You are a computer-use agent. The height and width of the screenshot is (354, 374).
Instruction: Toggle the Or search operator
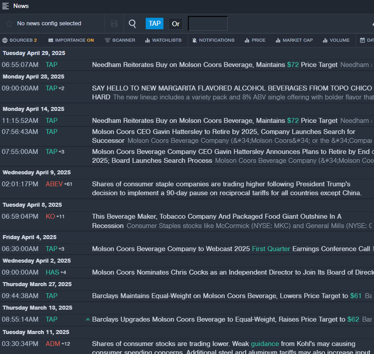pos(175,24)
